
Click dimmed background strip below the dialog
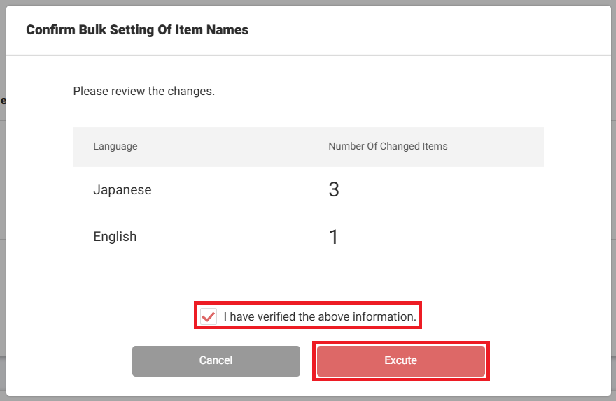tap(308, 399)
